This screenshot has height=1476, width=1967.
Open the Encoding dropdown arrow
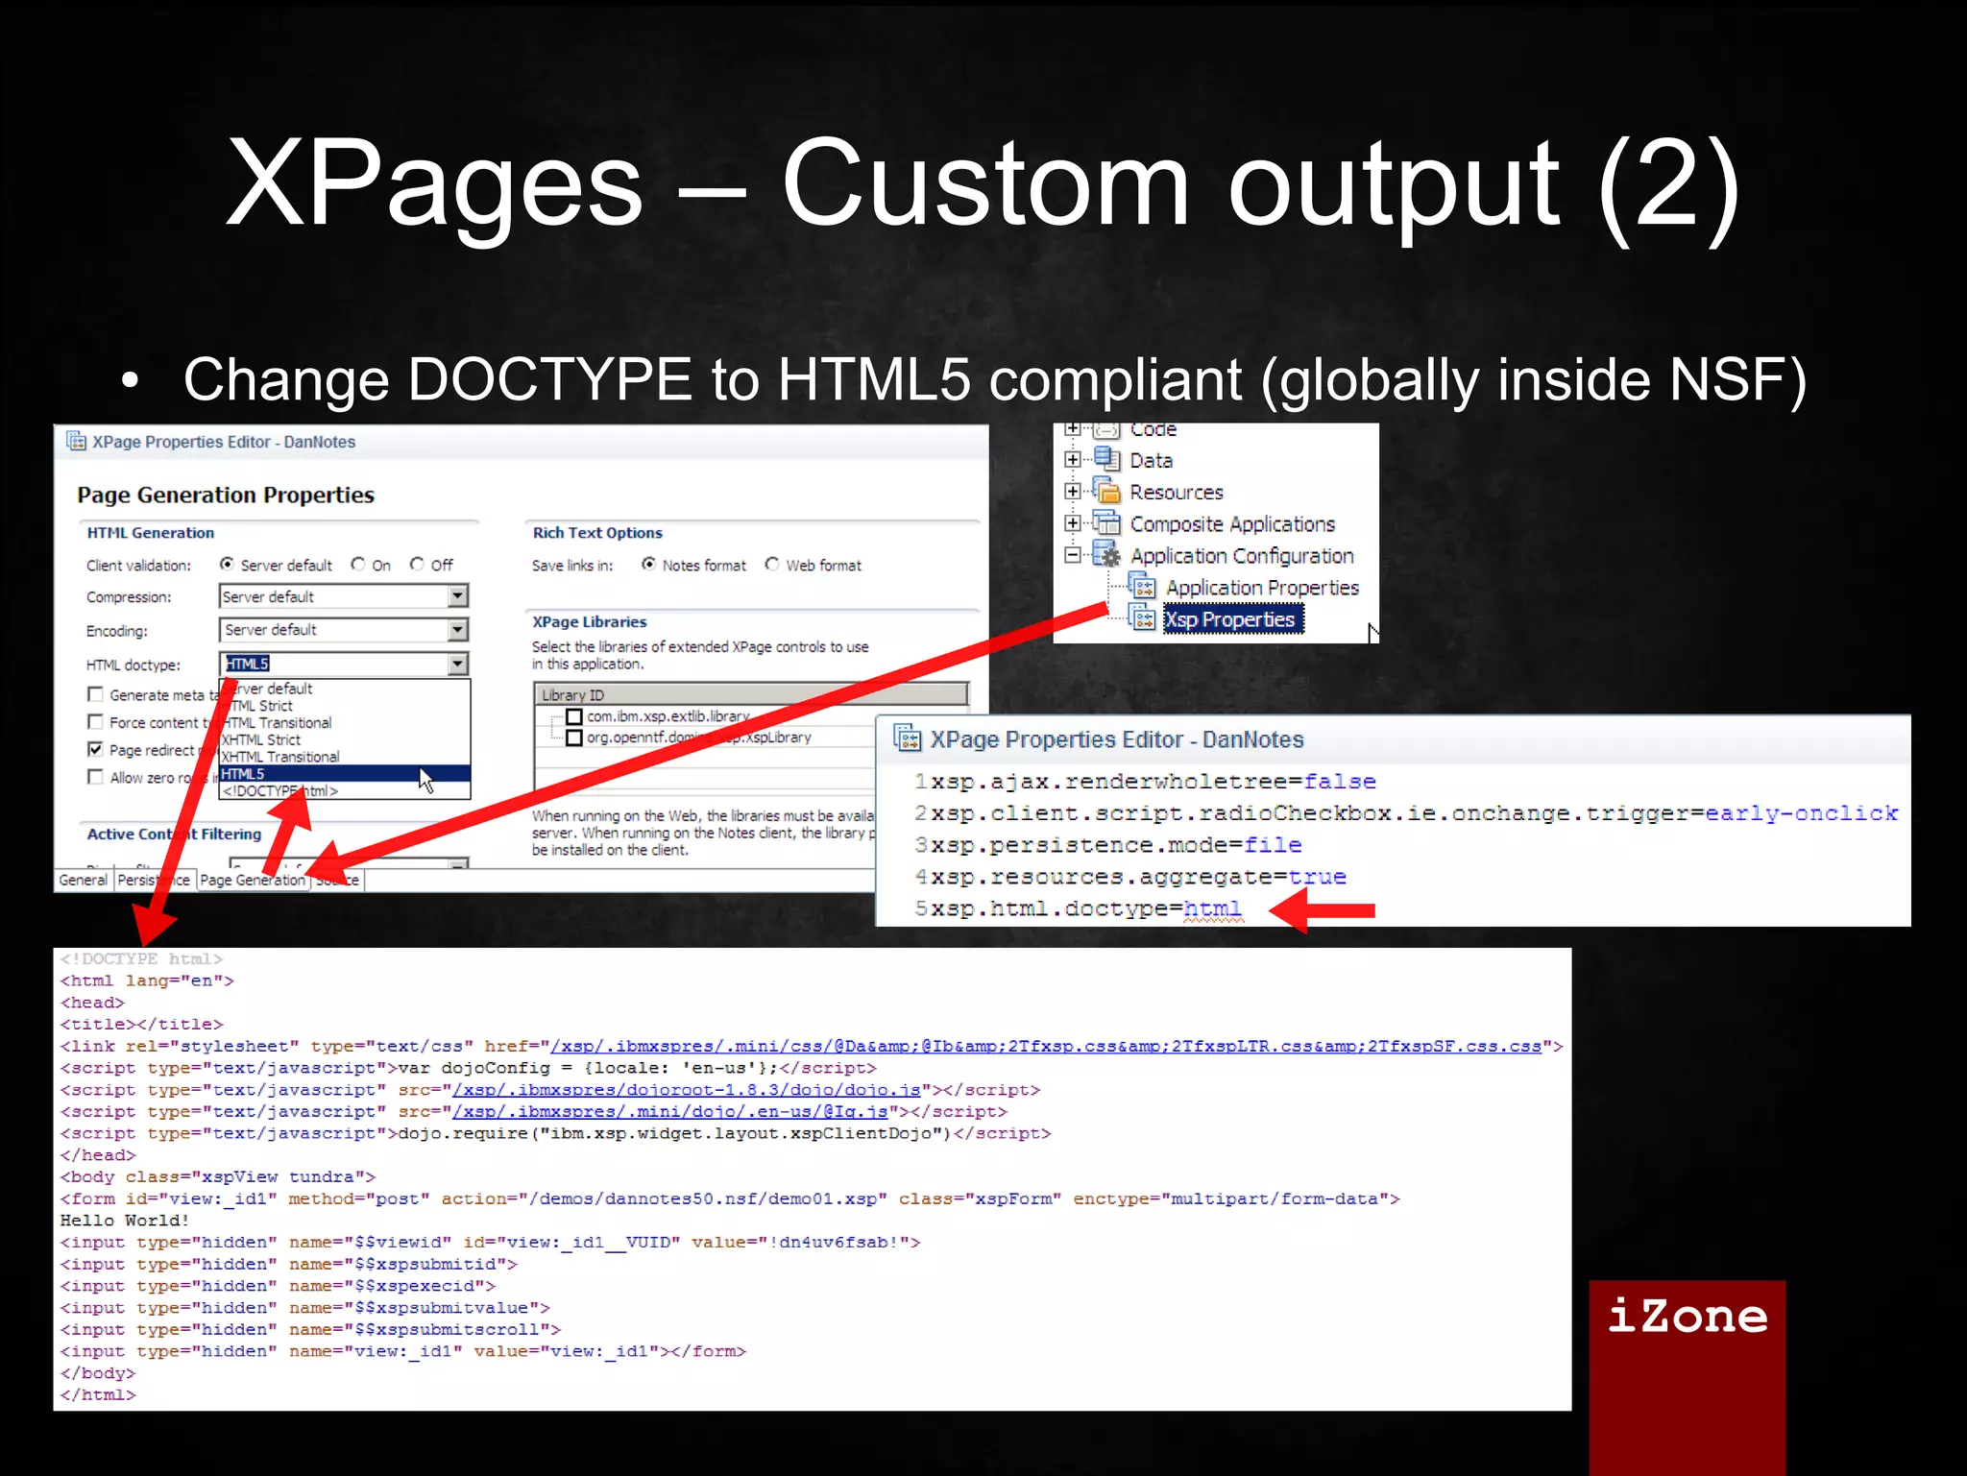pos(458,629)
